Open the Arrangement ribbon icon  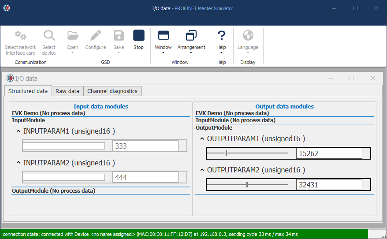pos(191,36)
